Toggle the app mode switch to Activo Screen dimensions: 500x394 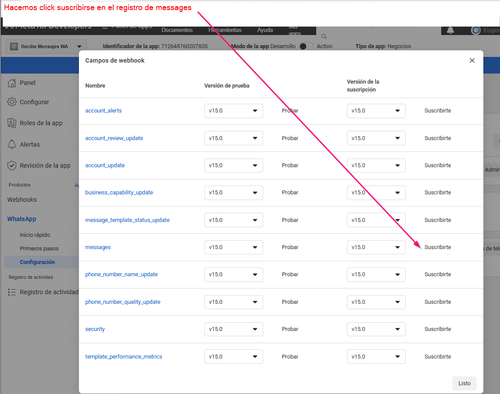pyautogui.click(x=306, y=46)
